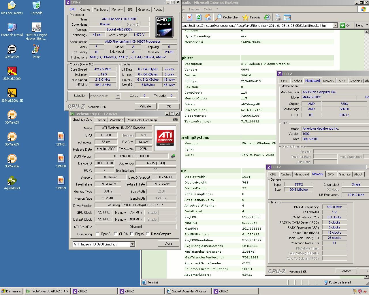
Task: Click Validate button in CPU-Z Memory window
Action: click(346, 271)
